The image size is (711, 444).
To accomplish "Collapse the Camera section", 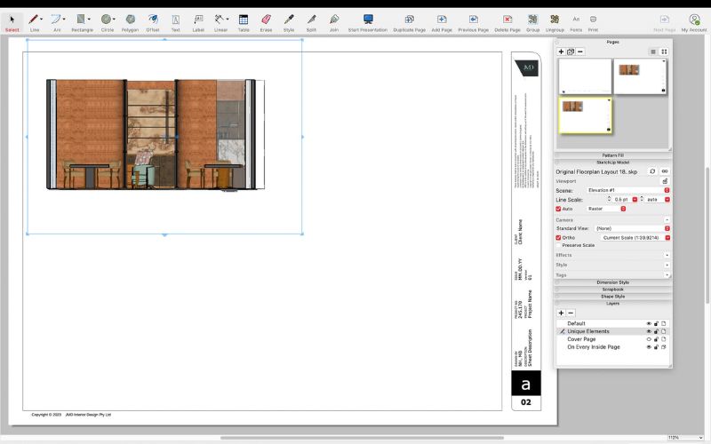I will 667,219.
